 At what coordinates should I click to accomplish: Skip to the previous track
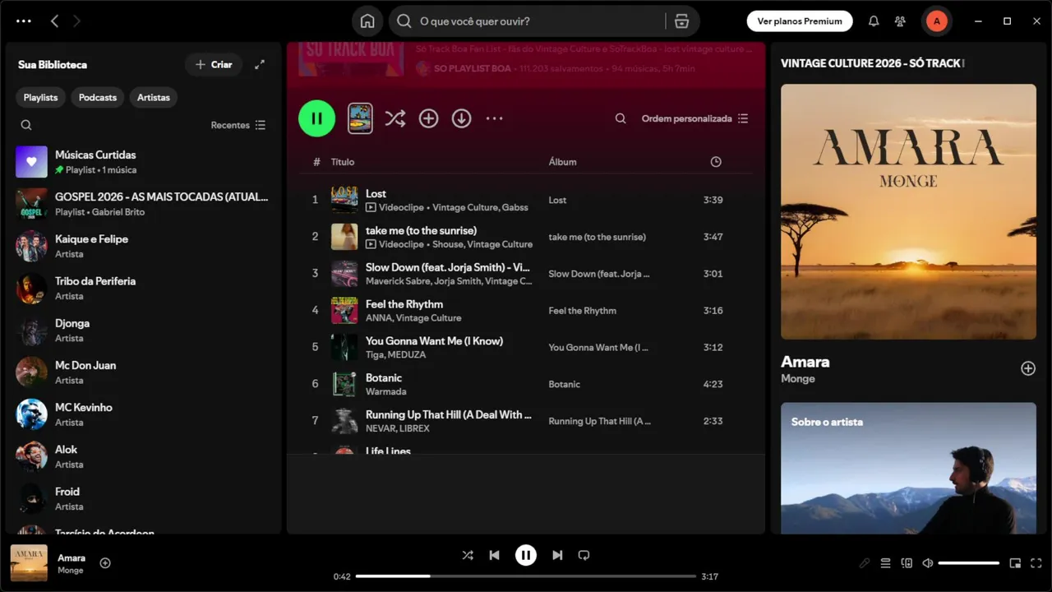(494, 555)
